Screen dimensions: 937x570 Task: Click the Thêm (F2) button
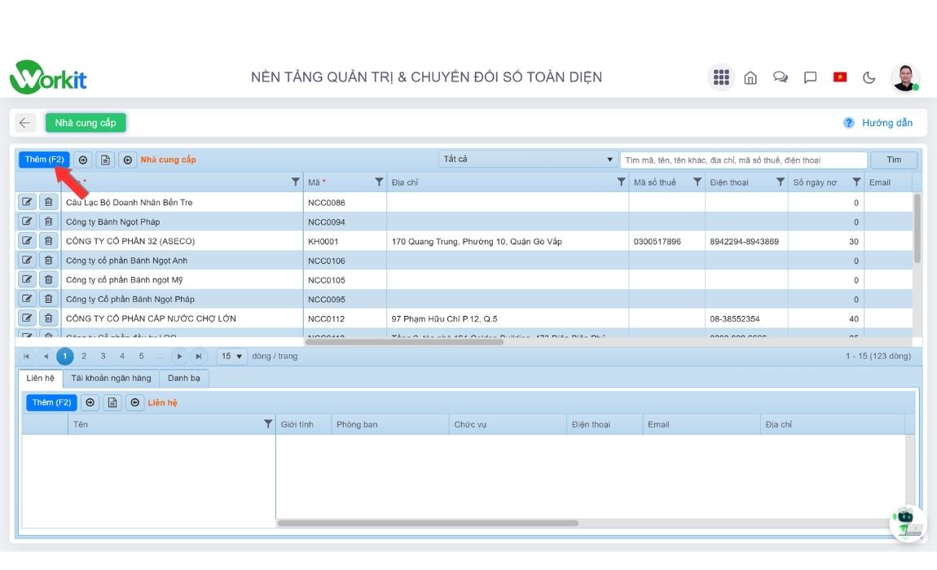[x=44, y=159]
